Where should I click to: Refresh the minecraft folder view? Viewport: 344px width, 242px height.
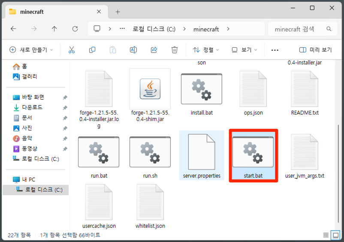tap(75, 29)
